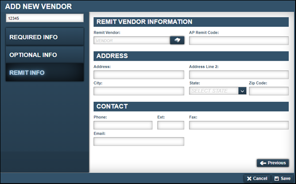Expand the Select State dropdown arrow
This screenshot has height=184, width=296.
pyautogui.click(x=242, y=91)
